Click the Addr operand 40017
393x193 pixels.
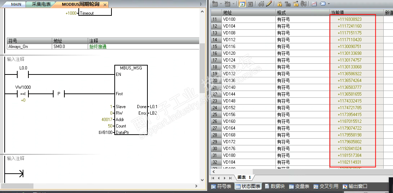coord(107,120)
